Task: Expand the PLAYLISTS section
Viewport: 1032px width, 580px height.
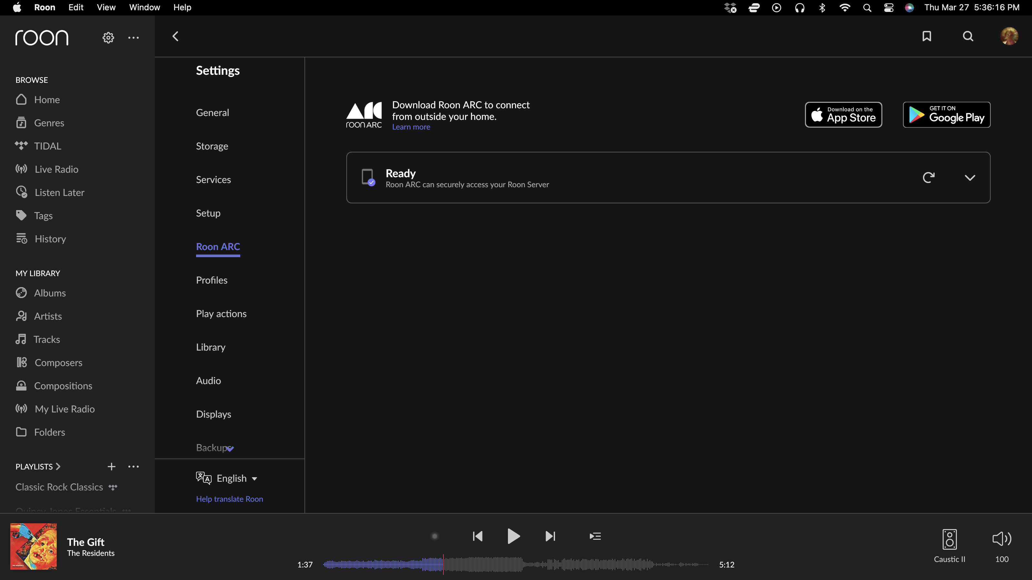Action: coord(38,467)
